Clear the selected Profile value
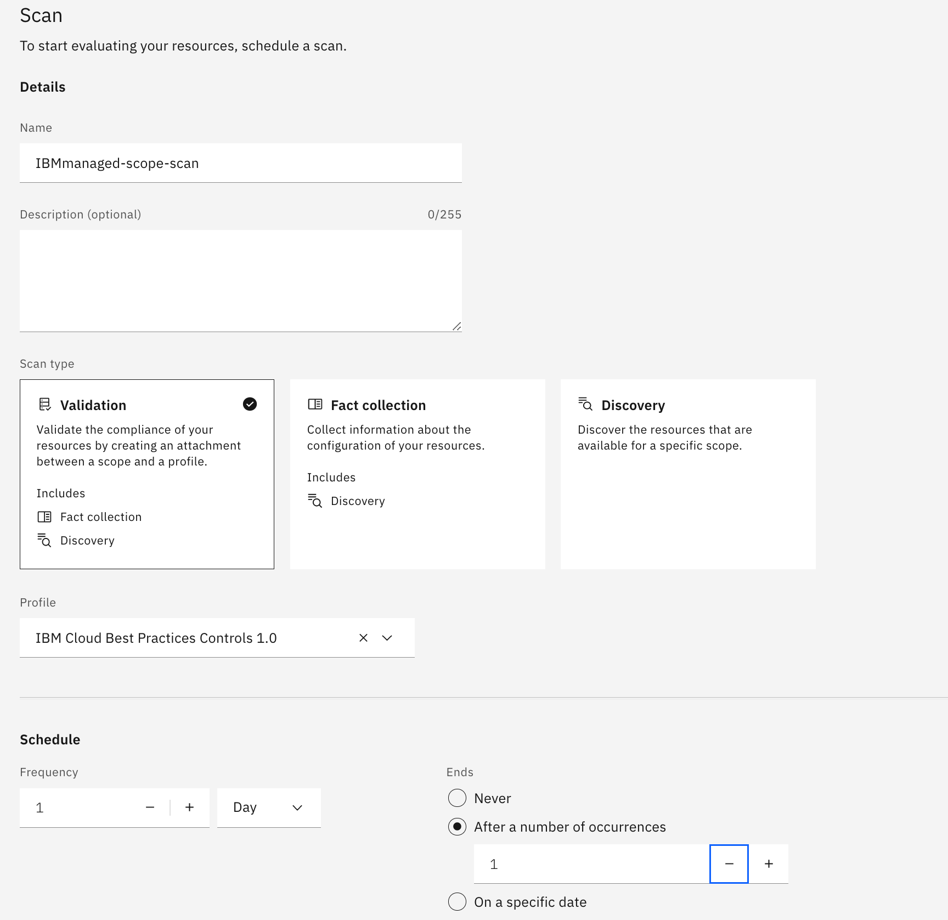The image size is (948, 920). [363, 638]
